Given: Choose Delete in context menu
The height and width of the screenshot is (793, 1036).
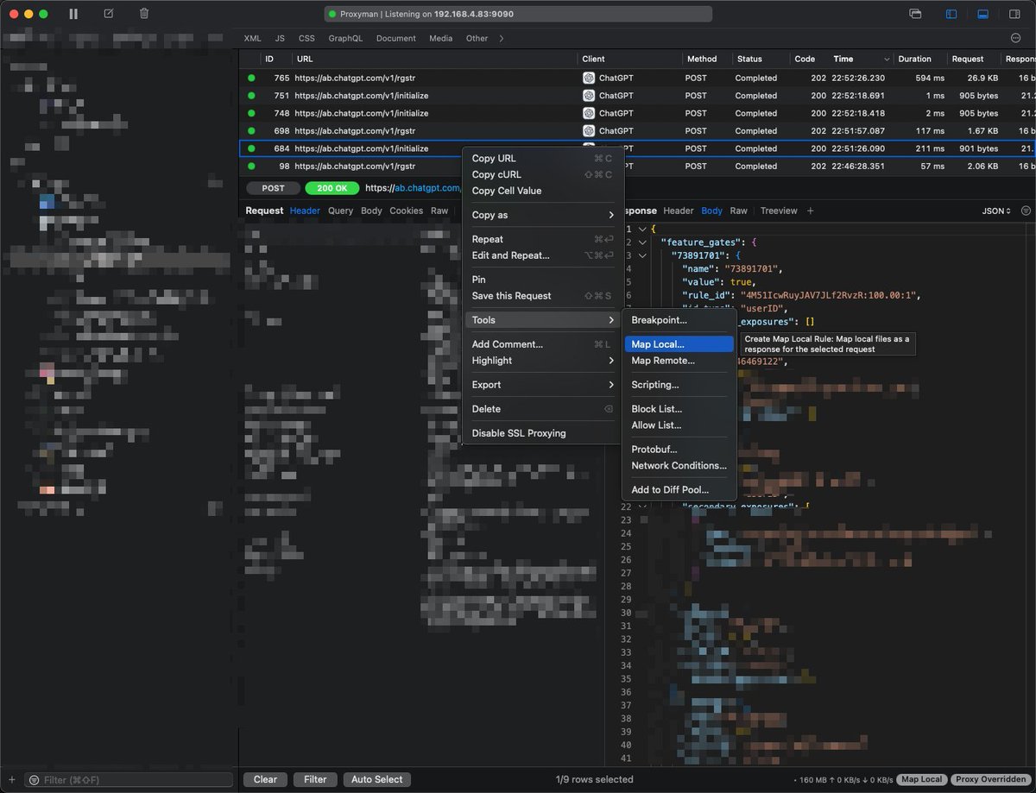Looking at the screenshot, I should pyautogui.click(x=542, y=409).
